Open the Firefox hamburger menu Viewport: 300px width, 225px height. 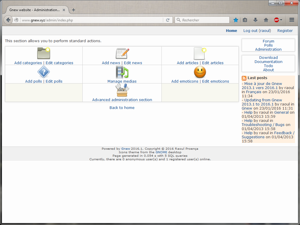[x=292, y=20]
